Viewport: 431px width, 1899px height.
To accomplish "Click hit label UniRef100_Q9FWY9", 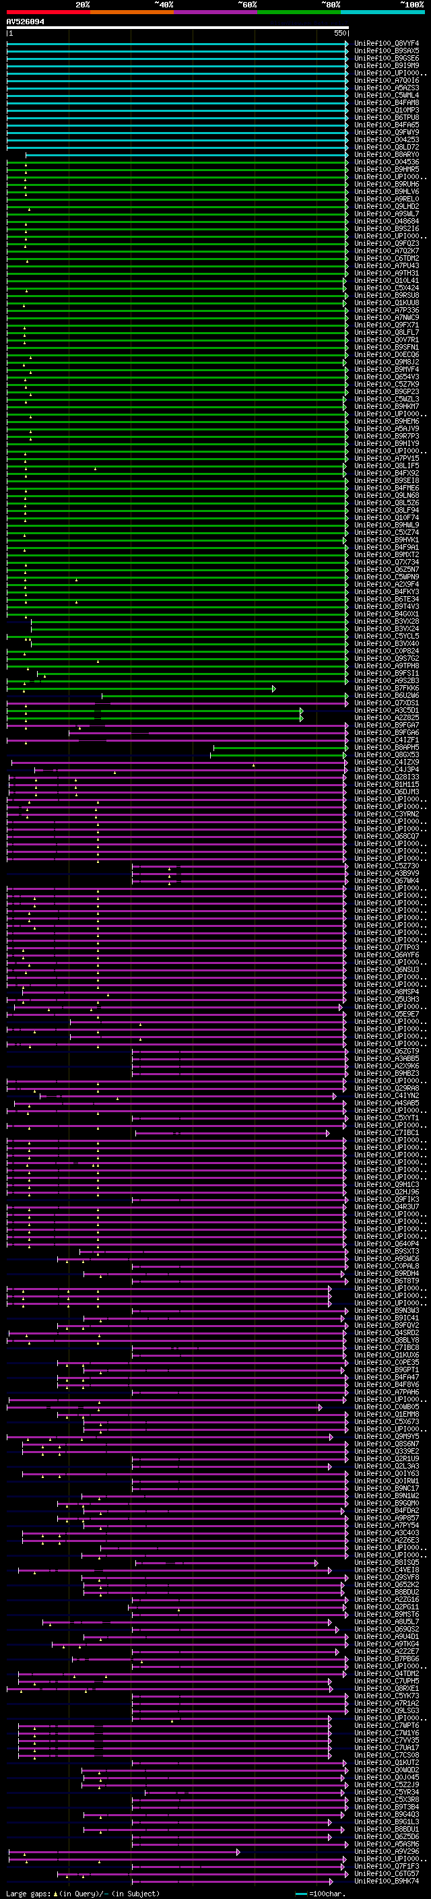I will point(387,133).
